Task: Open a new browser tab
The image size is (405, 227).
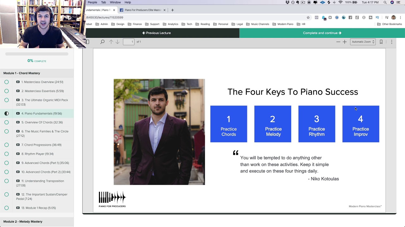Action: pyautogui.click(x=172, y=10)
